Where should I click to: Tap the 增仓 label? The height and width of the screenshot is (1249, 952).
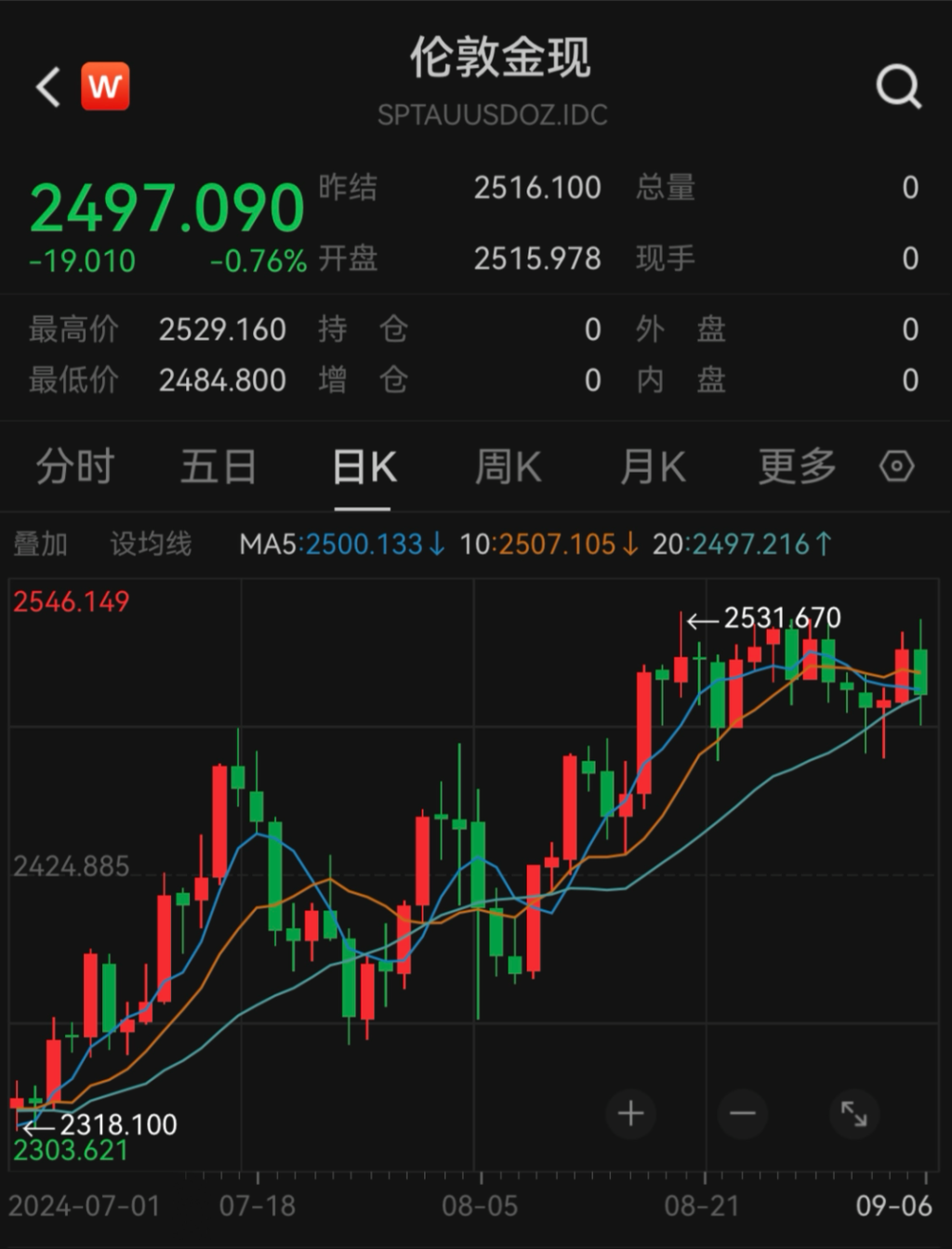click(x=364, y=380)
